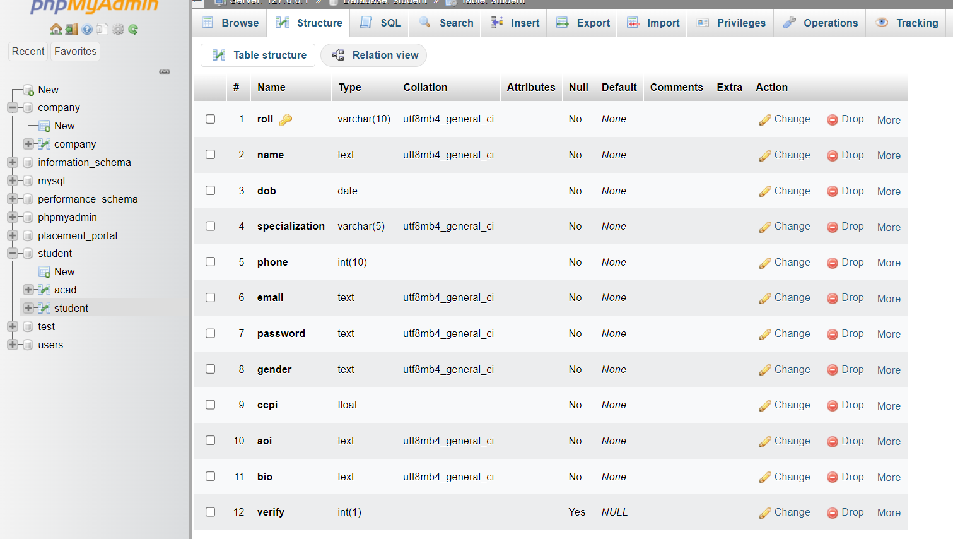Open the Favorites panel in the sidebar
Viewport: 953px width, 539px height.
coord(74,51)
